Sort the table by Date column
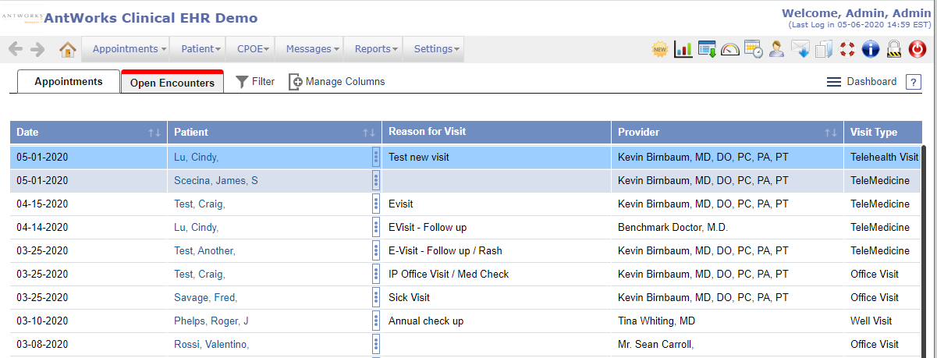This screenshot has width=937, height=358. pos(154,133)
